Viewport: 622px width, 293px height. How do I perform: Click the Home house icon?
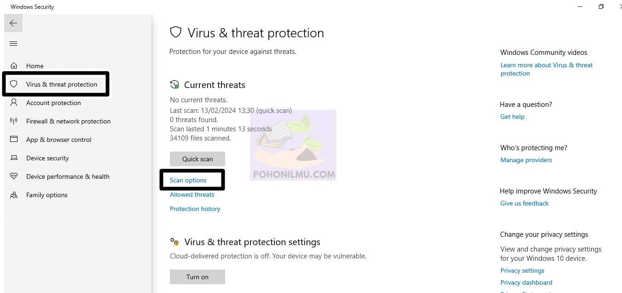[x=14, y=66]
